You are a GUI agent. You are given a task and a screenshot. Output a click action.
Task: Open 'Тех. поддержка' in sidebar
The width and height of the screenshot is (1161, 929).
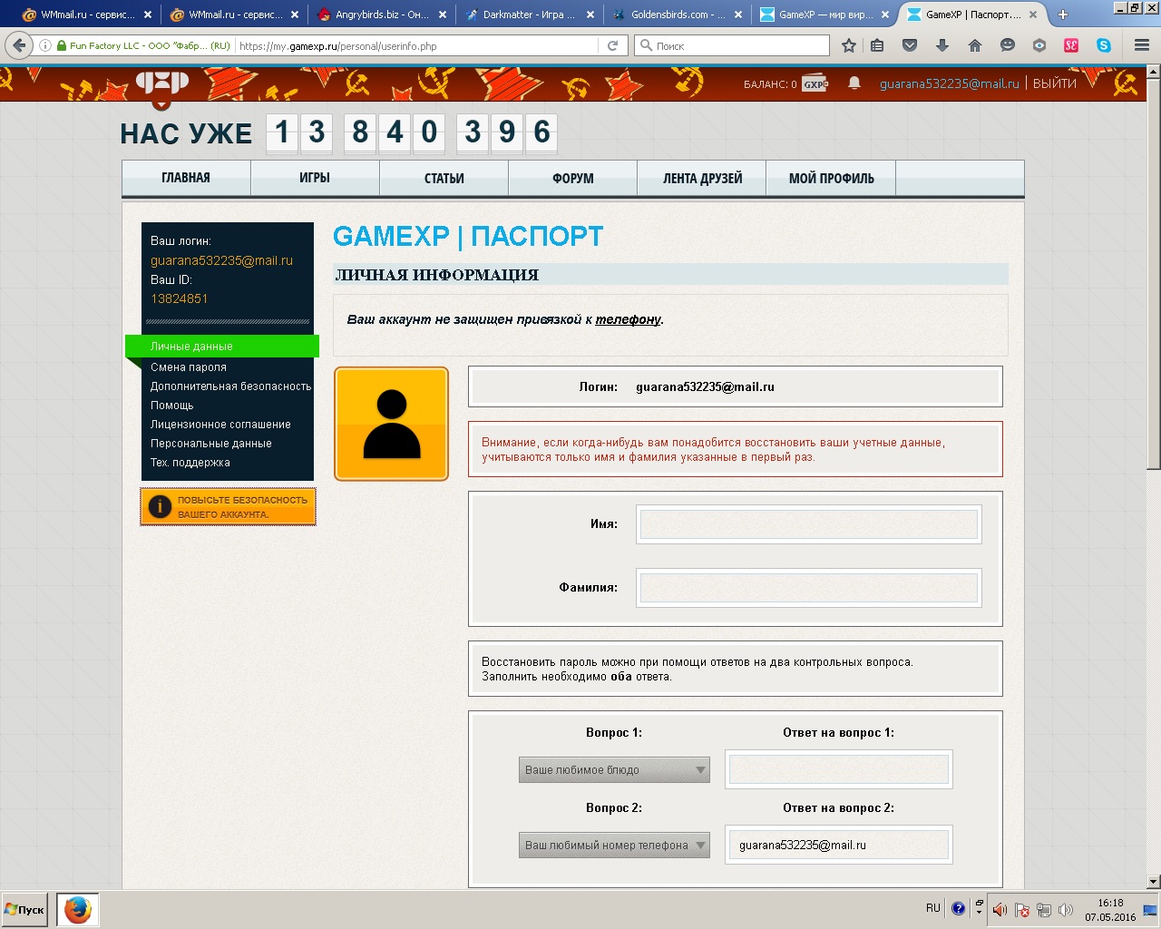pos(190,462)
